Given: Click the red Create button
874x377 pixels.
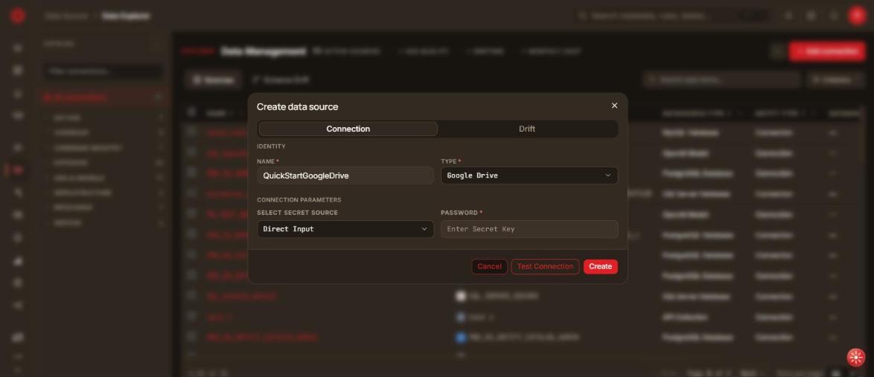Looking at the screenshot, I should pos(600,267).
